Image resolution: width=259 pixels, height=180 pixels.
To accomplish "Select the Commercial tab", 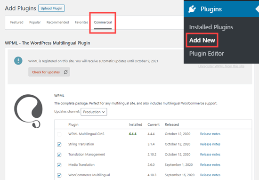I will 103,22.
